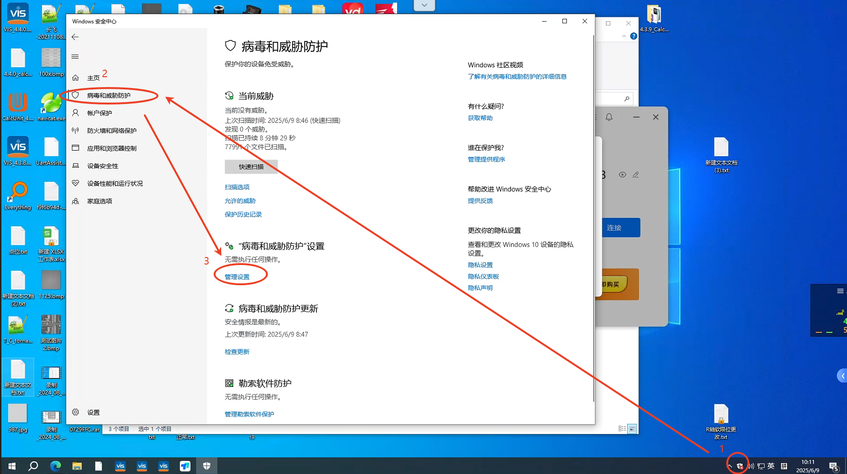Open the Windows Start menu
Image resolution: width=847 pixels, height=474 pixels.
tap(12, 466)
